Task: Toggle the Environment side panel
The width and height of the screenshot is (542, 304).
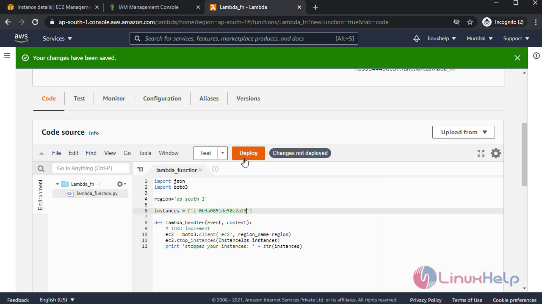Action: tap(41, 195)
